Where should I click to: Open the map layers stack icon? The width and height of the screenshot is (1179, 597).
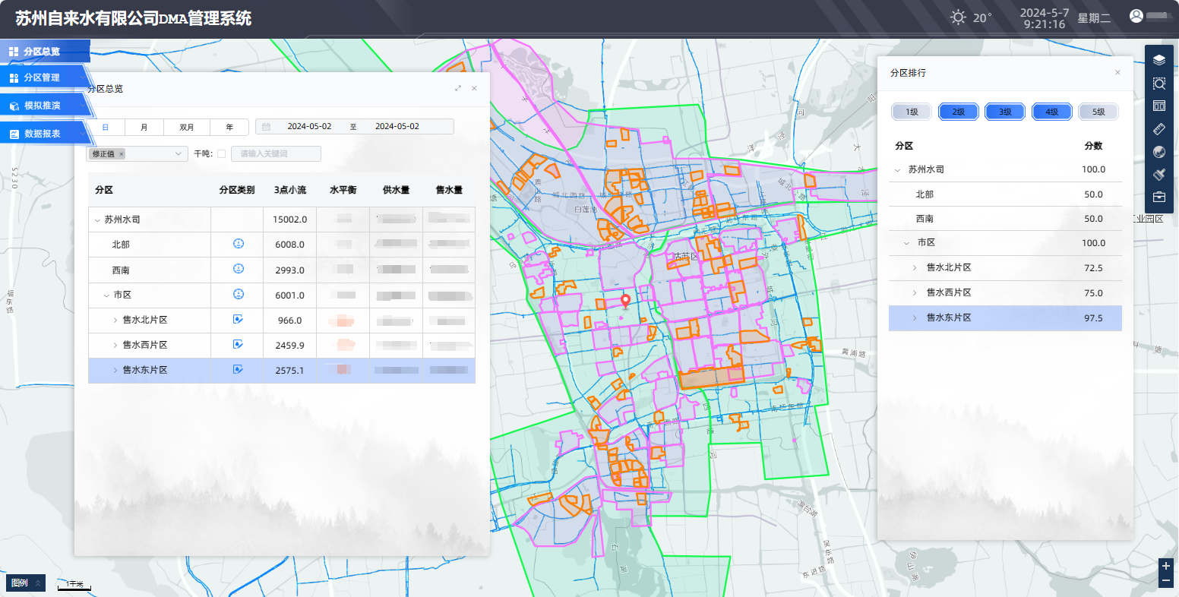point(1159,60)
